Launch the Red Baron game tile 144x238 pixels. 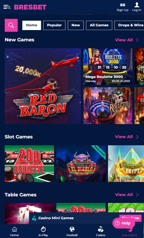point(43,86)
